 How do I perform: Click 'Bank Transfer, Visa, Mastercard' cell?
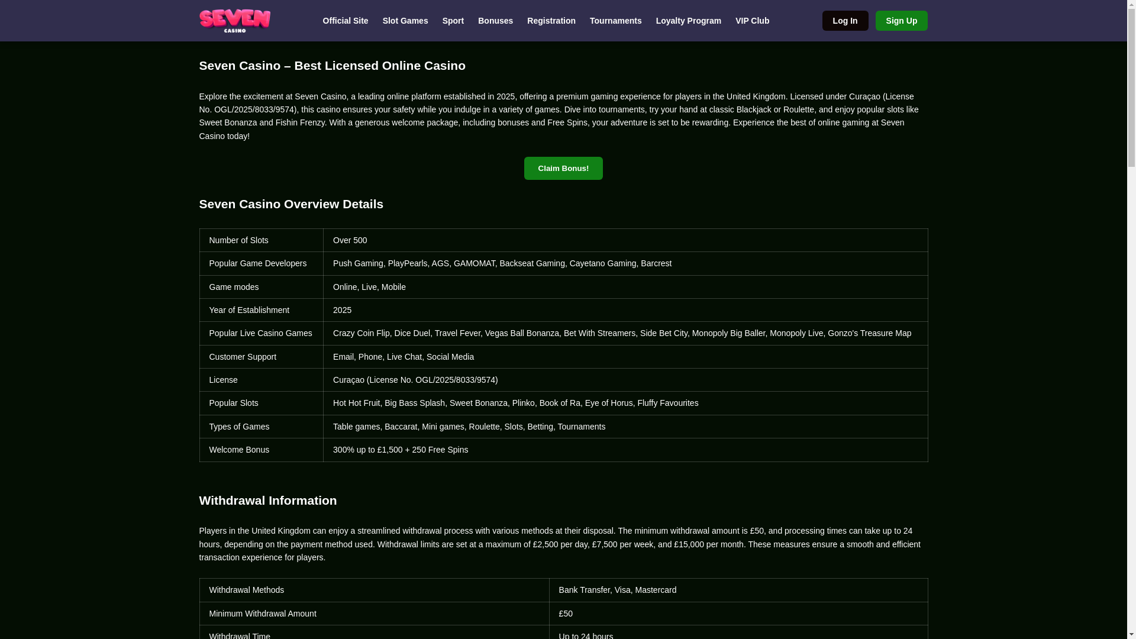coord(738,590)
